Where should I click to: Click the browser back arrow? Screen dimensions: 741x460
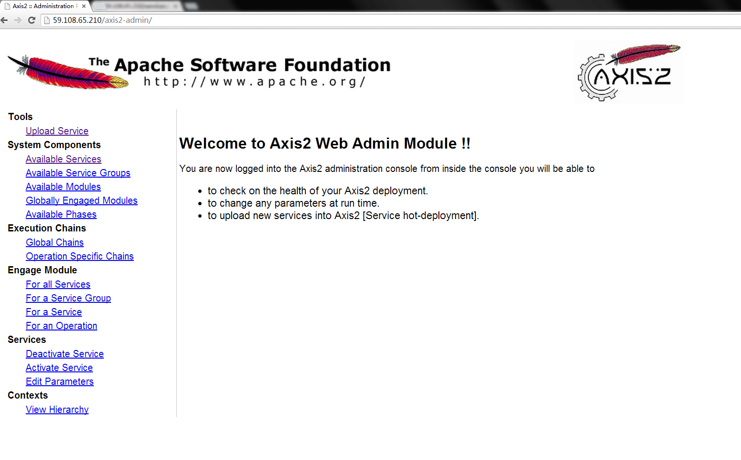(x=4, y=20)
